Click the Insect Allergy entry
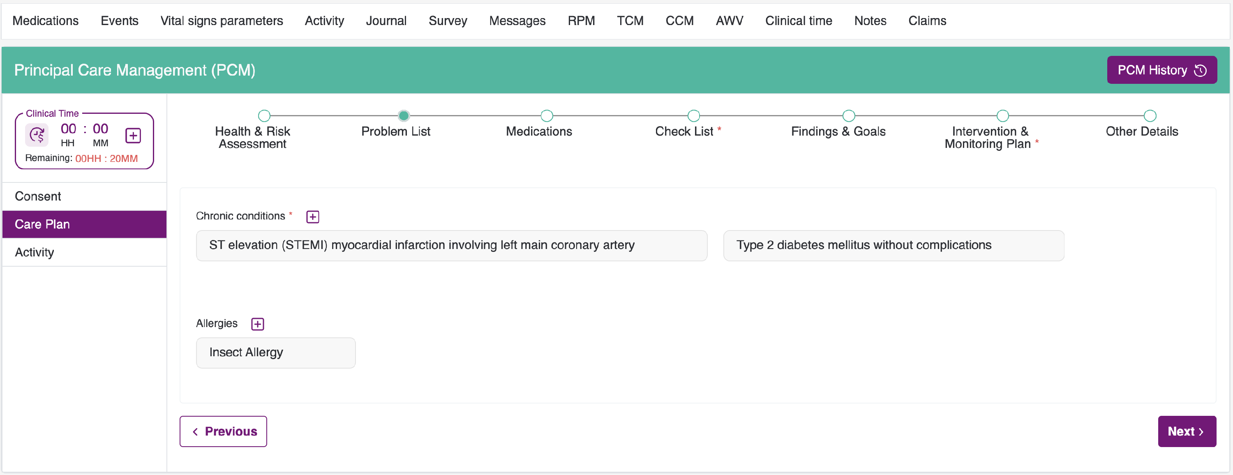The image size is (1233, 475). click(275, 353)
